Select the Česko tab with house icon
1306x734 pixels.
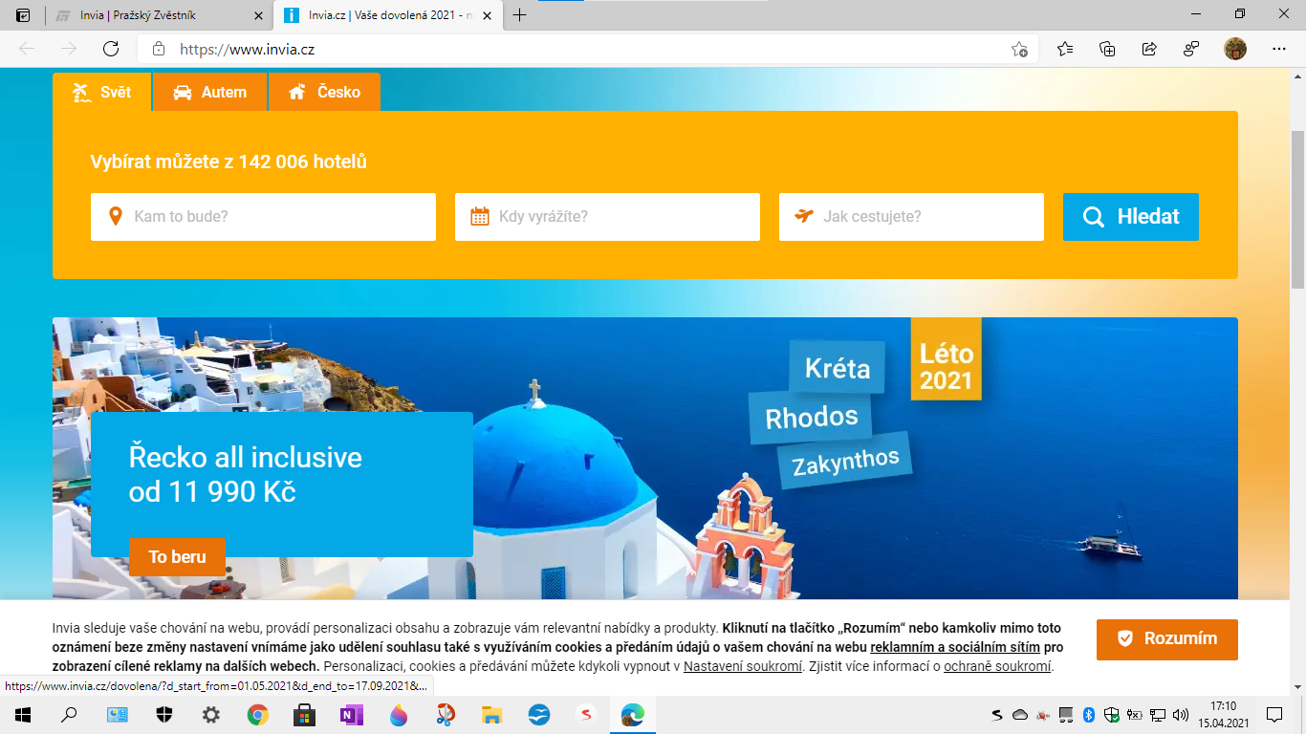[x=325, y=91]
